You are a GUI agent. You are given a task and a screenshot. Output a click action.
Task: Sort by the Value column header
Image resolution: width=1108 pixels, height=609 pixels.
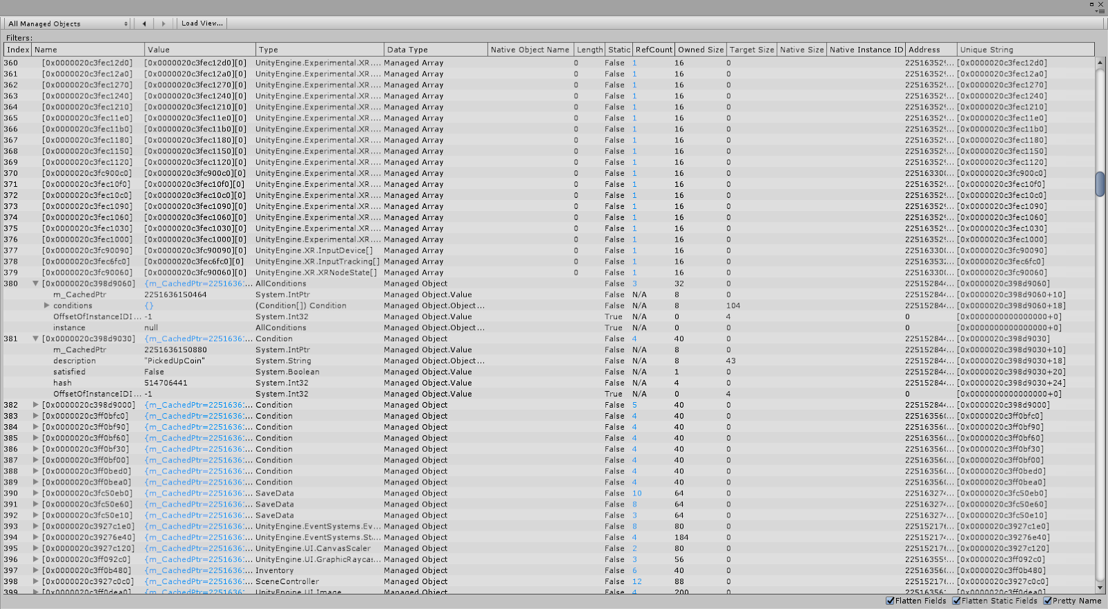(x=200, y=50)
